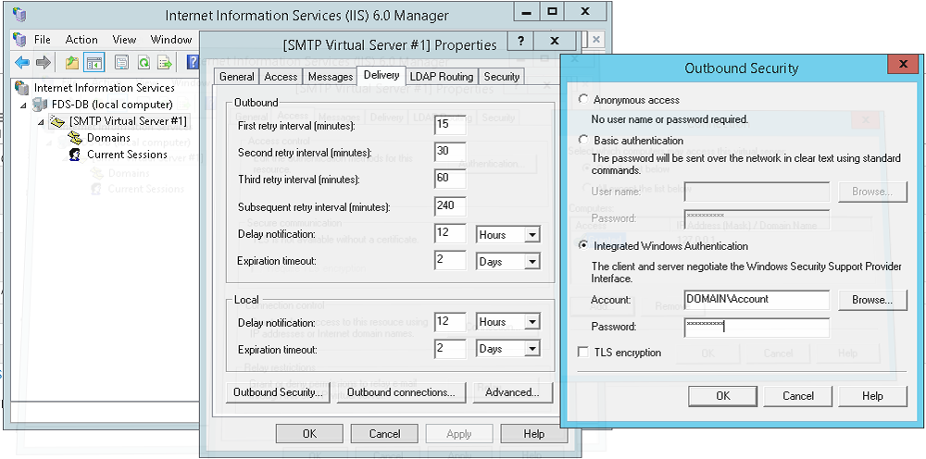Viewport: 926px width, 459px height.
Task: Switch to the Messages tab
Action: pyautogui.click(x=331, y=77)
